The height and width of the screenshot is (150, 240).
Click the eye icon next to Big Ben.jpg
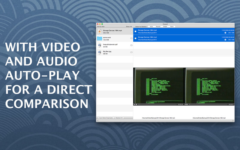(x=131, y=52)
